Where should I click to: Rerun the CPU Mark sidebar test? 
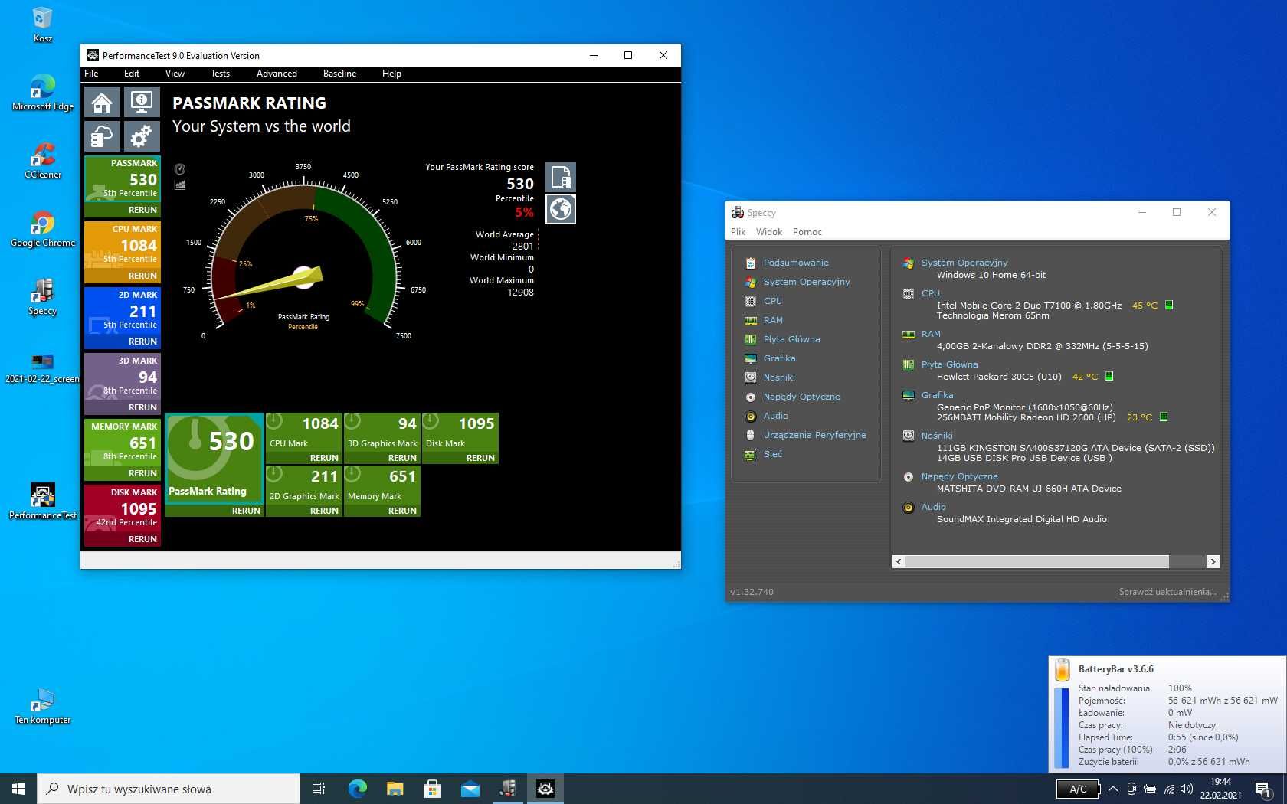click(x=142, y=276)
